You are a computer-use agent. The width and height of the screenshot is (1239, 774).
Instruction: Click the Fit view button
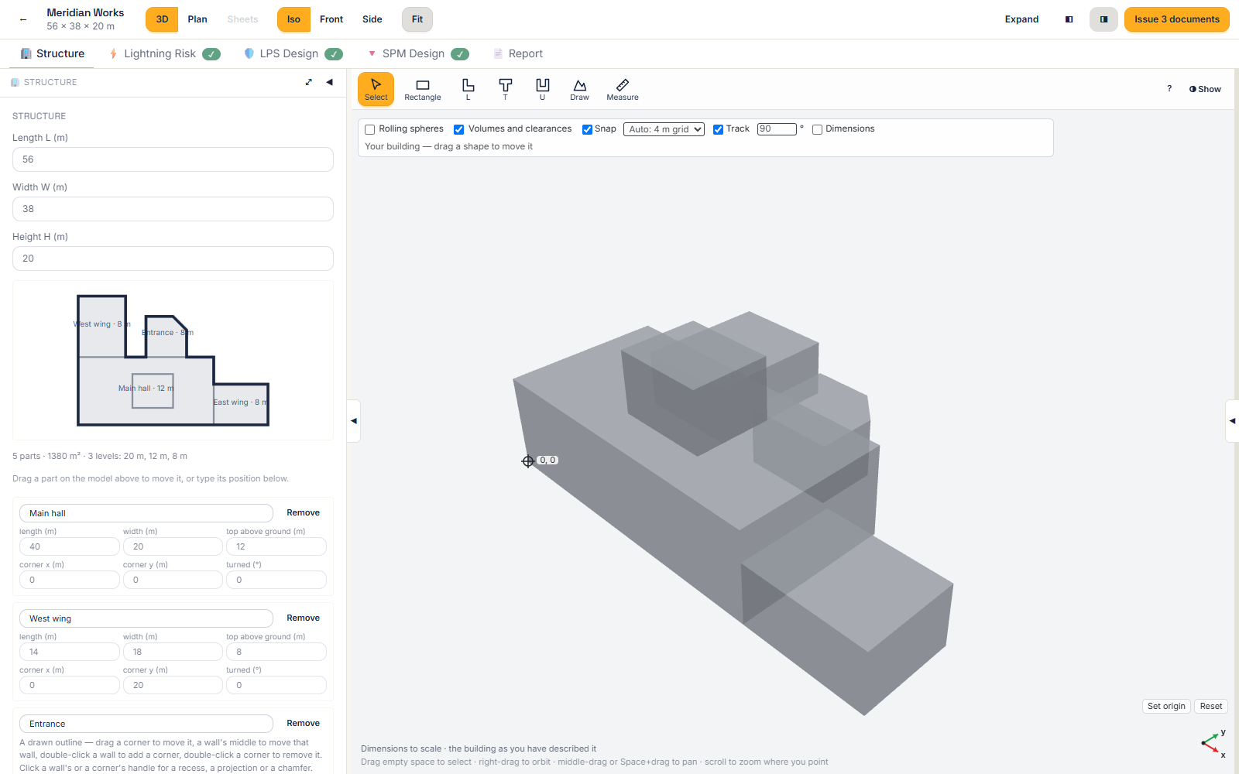[x=417, y=19]
